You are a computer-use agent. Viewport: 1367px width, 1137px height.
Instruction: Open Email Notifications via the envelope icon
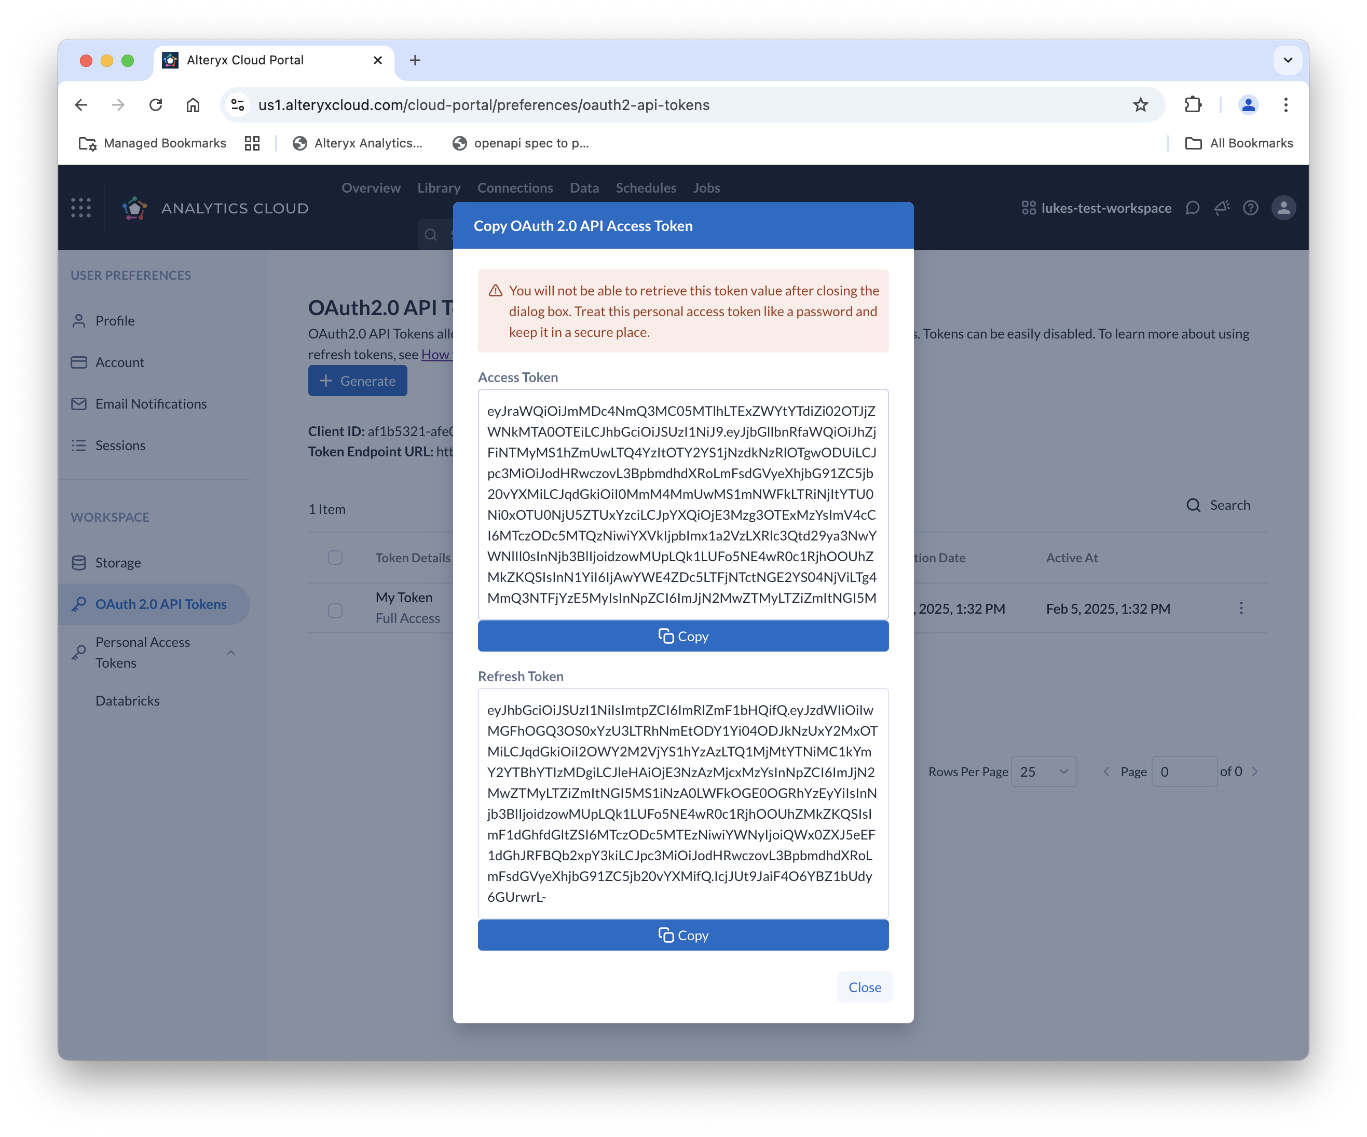click(x=79, y=404)
